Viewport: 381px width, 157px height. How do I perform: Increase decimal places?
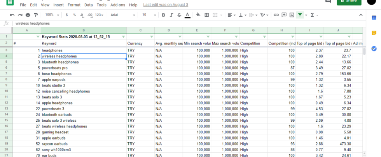tap(90, 15)
